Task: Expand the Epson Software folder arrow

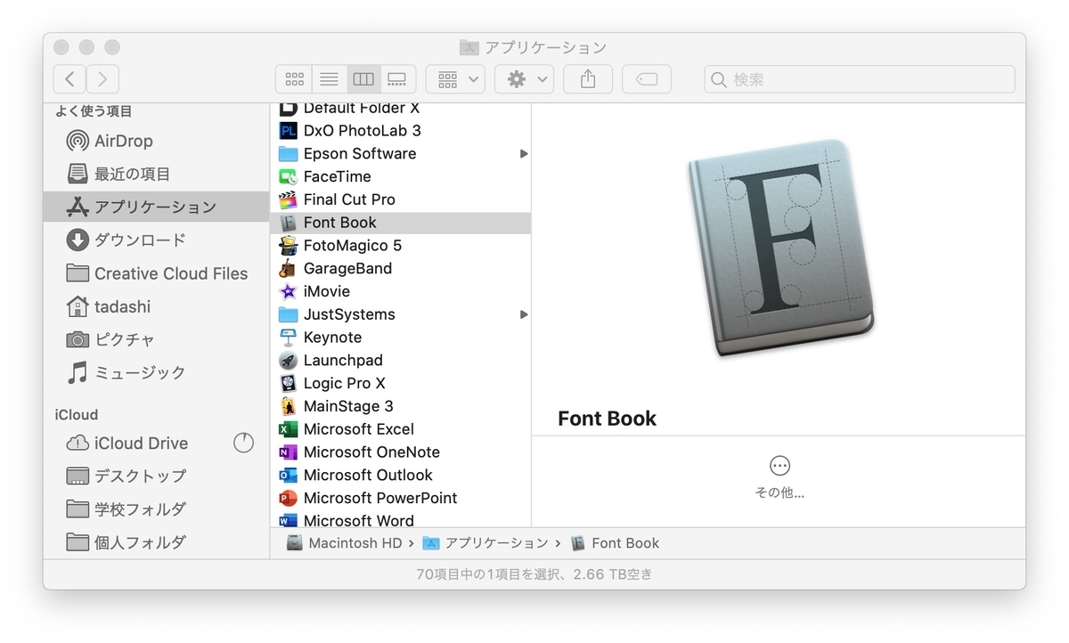Action: point(524,153)
